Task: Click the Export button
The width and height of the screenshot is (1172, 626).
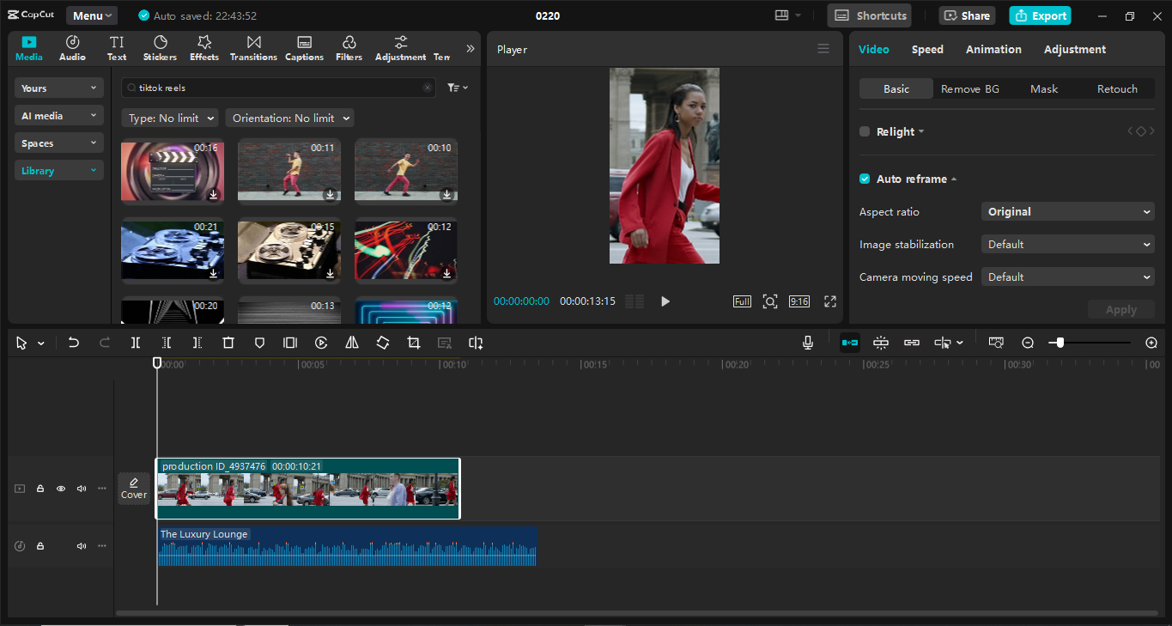Action: [x=1040, y=15]
